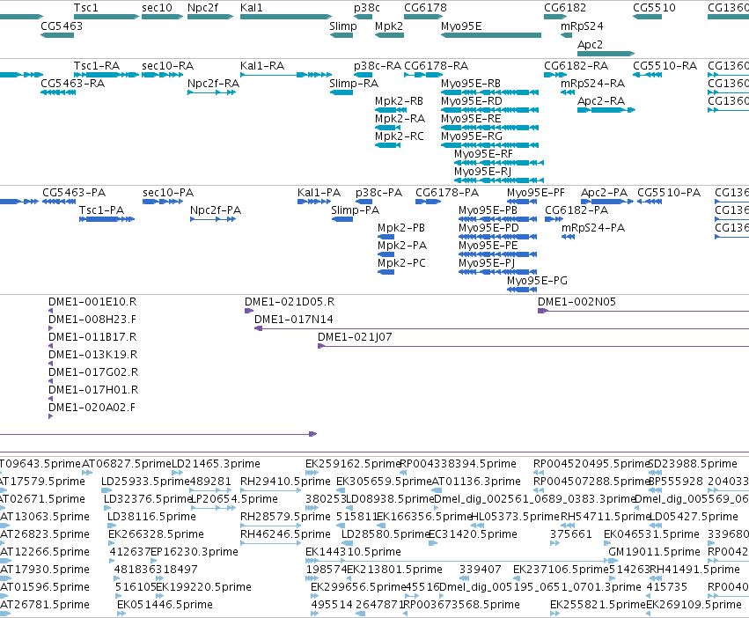749x618 pixels.
Task: Open transcript CG6178-RA
Action: 437,65
